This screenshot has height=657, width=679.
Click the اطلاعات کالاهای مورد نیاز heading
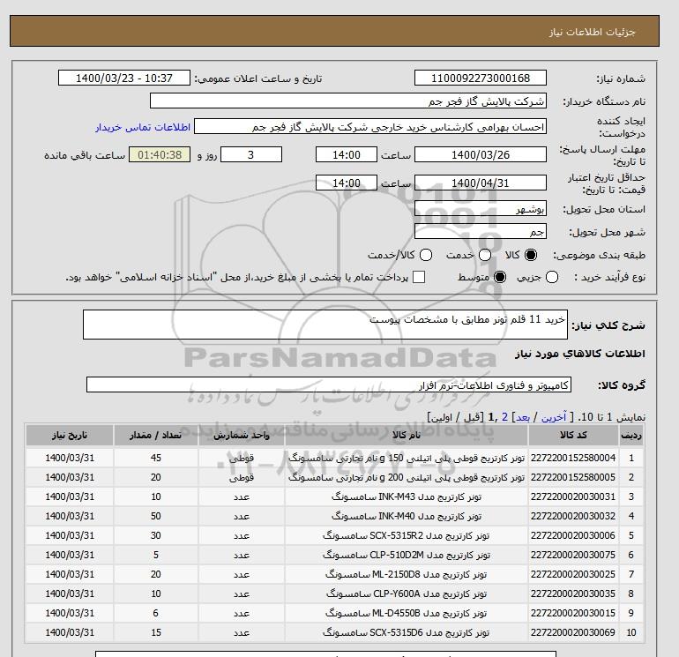point(580,354)
